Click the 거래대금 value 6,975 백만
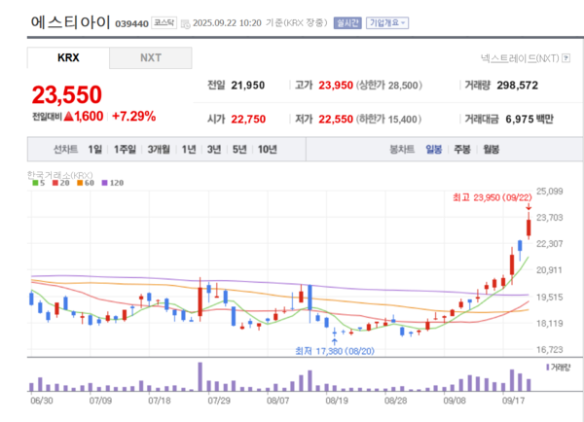This screenshot has width=584, height=422. pyautogui.click(x=529, y=119)
